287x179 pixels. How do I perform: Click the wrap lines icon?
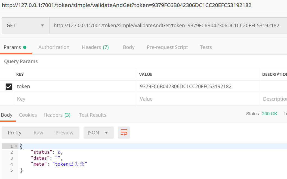point(124,132)
